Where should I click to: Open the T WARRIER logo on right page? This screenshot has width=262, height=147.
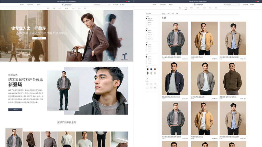[198, 5]
